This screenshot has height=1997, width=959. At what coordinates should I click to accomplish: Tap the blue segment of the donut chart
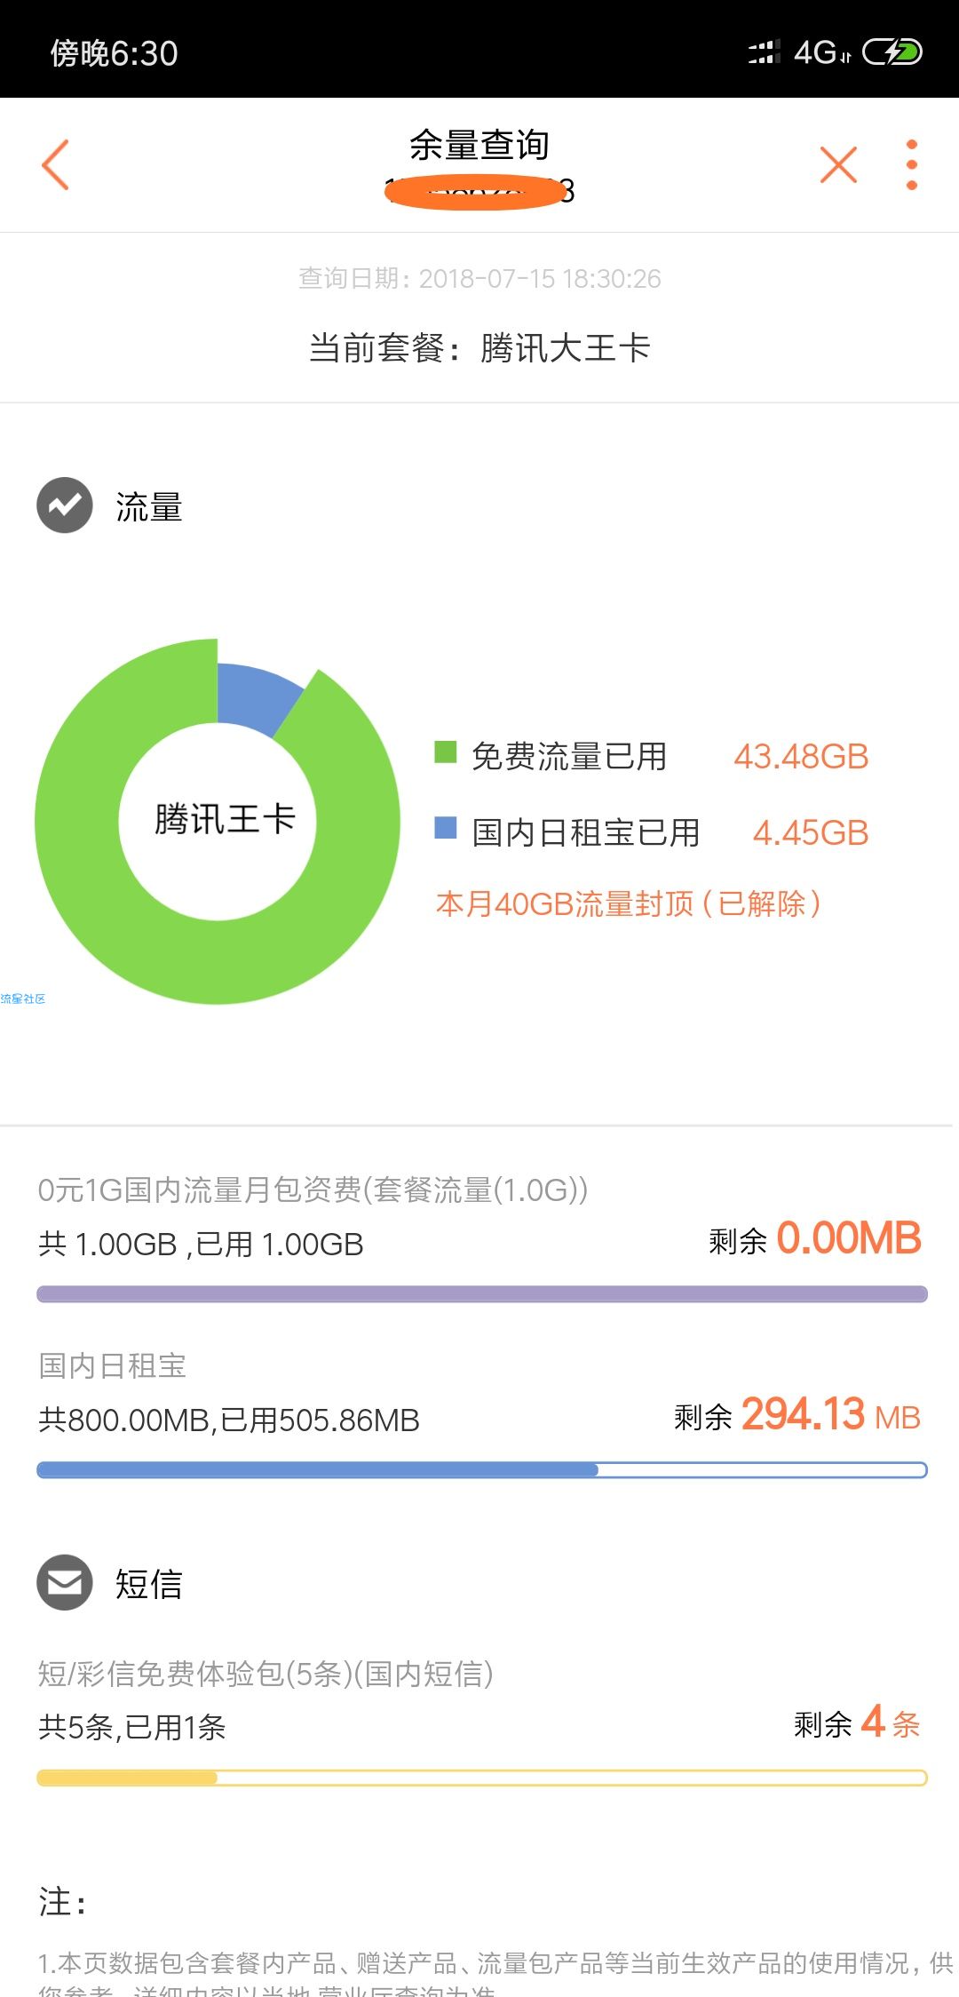coord(256,695)
